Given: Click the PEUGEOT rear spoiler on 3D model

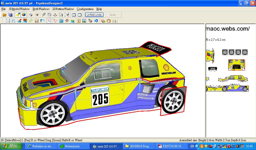Looking at the screenshot, I should 155,48.
